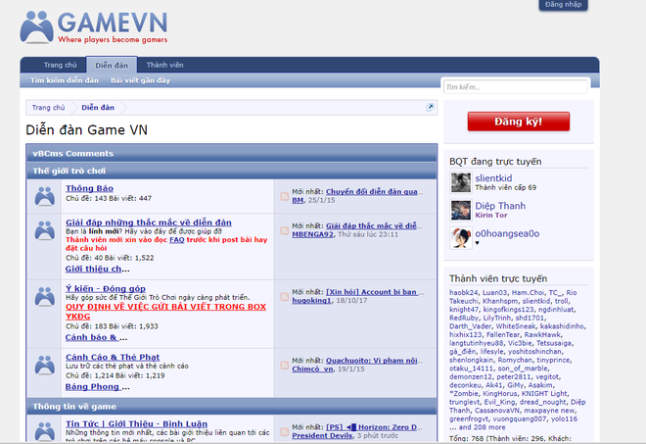Click the forum icon next to Thông Báo
This screenshot has height=444, width=646.
[44, 196]
